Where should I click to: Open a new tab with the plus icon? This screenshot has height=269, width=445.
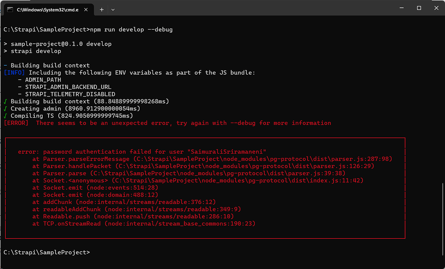pyautogui.click(x=101, y=8)
